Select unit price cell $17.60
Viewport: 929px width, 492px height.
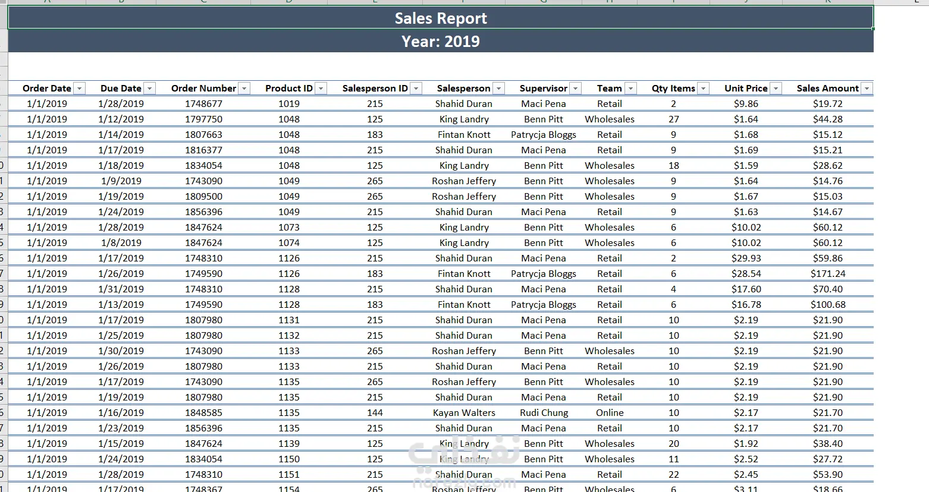pos(746,289)
